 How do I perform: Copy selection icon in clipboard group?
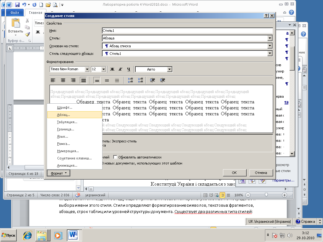click(27, 27)
